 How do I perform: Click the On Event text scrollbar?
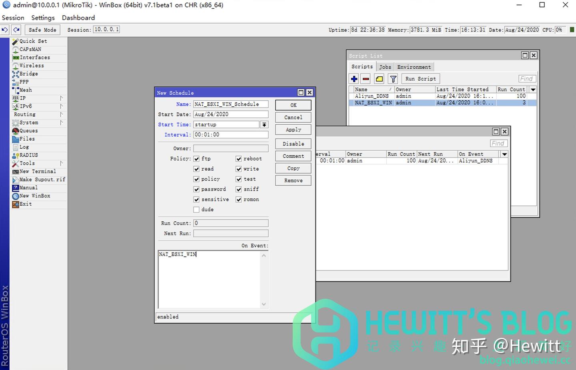pos(264,280)
